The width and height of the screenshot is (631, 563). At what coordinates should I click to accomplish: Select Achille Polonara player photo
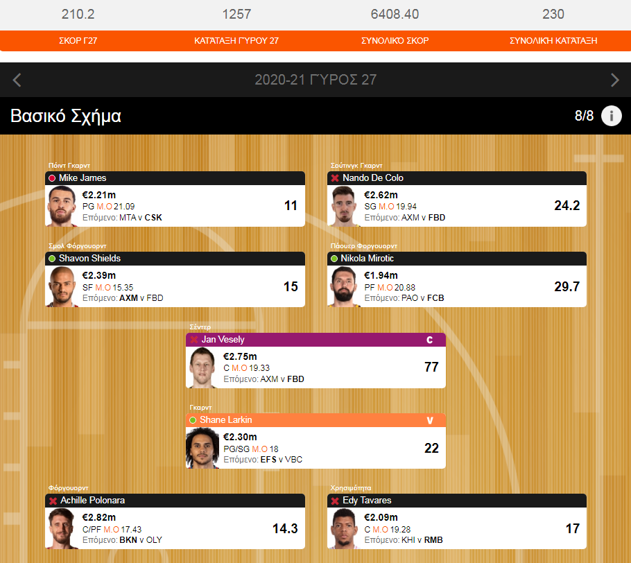(62, 528)
